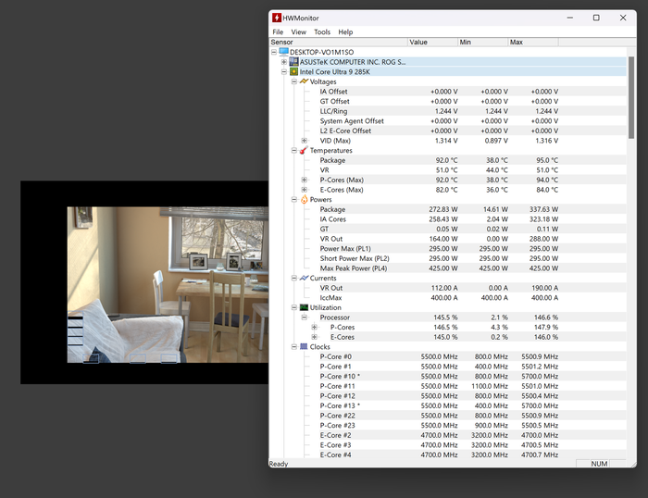Click the Voltages section icon
This screenshot has width=648, height=498.
click(x=304, y=81)
